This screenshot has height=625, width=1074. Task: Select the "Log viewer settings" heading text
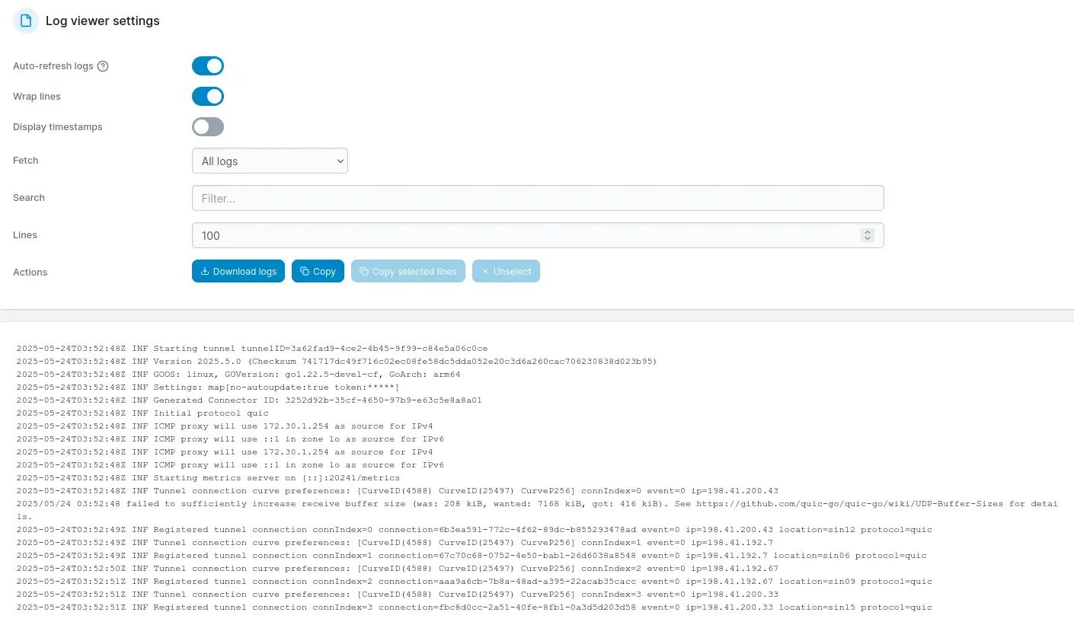coord(103,21)
